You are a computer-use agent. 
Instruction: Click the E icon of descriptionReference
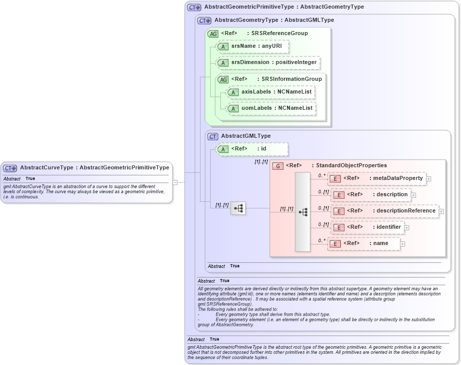[x=339, y=211]
